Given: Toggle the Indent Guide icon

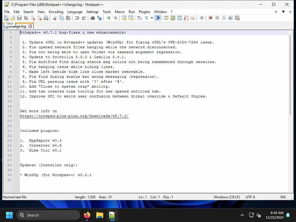Looking at the screenshot, I should pyautogui.click(x=158, y=18).
